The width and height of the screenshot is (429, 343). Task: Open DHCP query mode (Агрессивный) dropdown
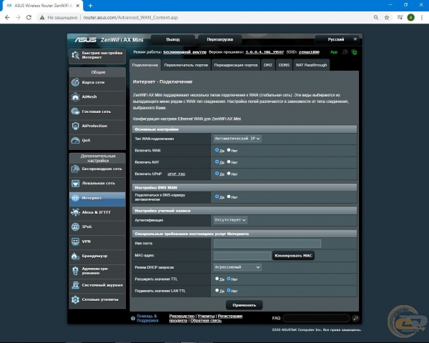coord(237,267)
